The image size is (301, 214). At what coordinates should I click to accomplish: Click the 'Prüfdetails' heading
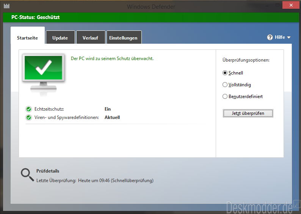click(48, 171)
